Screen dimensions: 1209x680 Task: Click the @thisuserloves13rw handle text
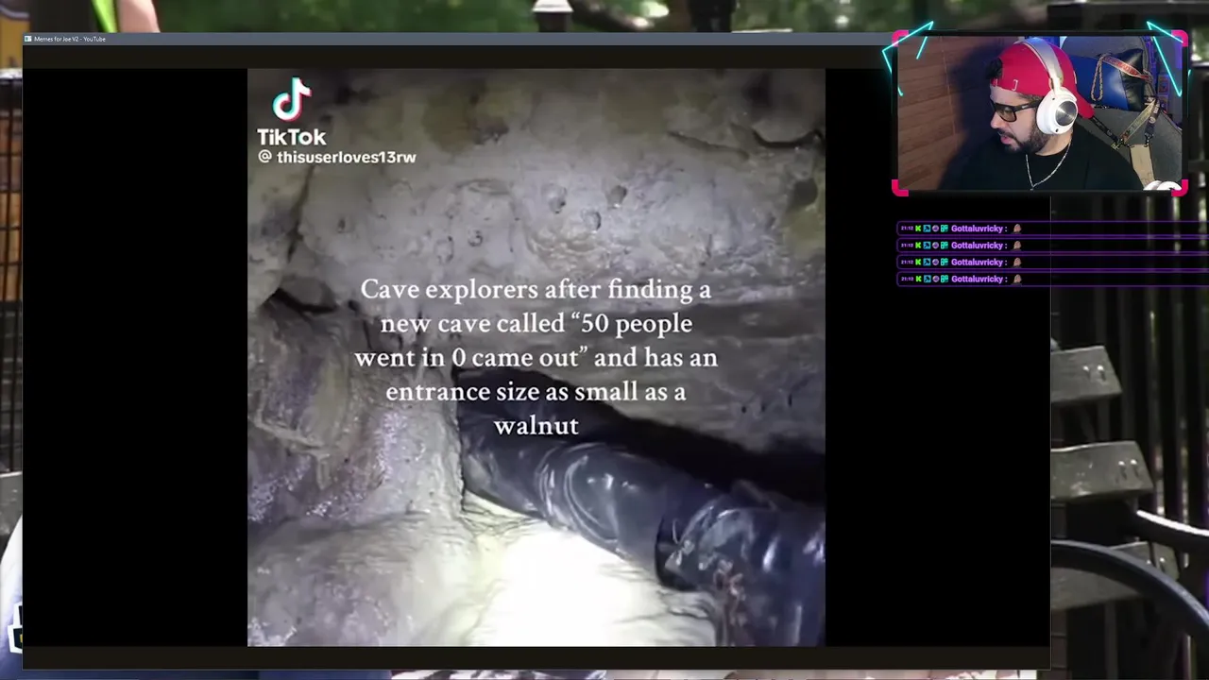337,157
